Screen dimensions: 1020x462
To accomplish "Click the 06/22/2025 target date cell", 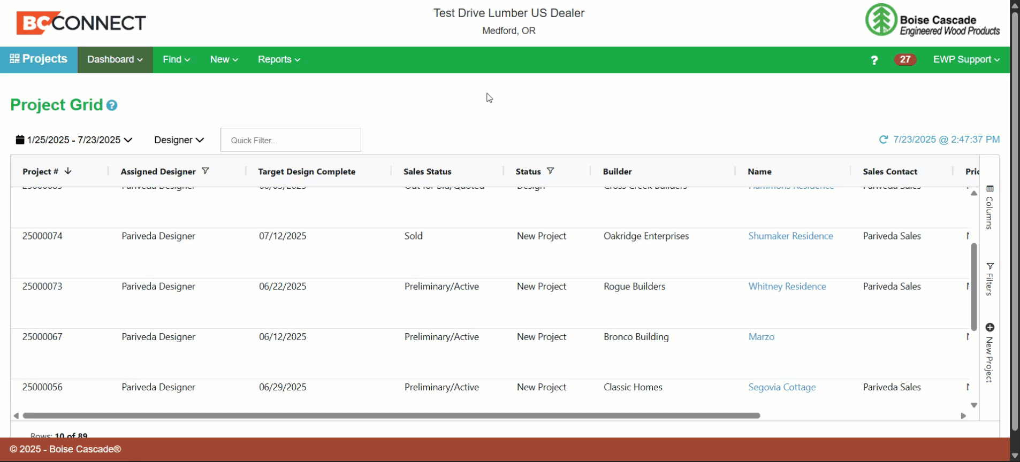I will (283, 286).
